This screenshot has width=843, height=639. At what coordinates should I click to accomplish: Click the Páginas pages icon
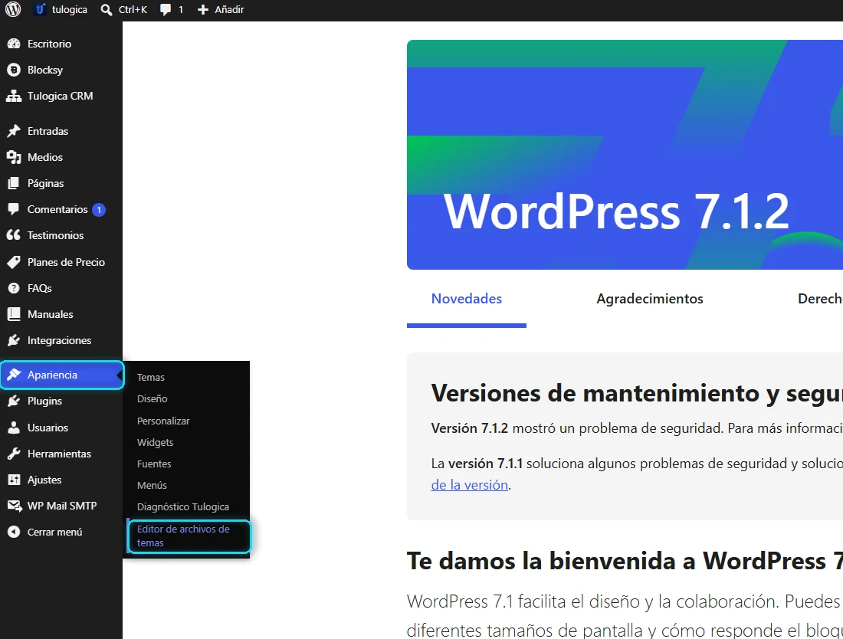(x=14, y=183)
